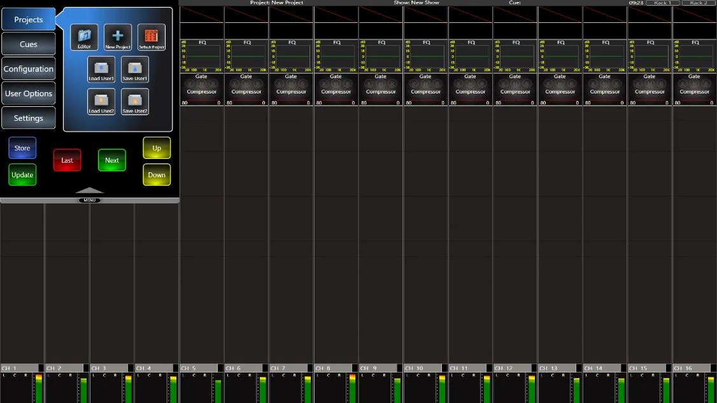Click Load User2 folder icon

point(101,102)
